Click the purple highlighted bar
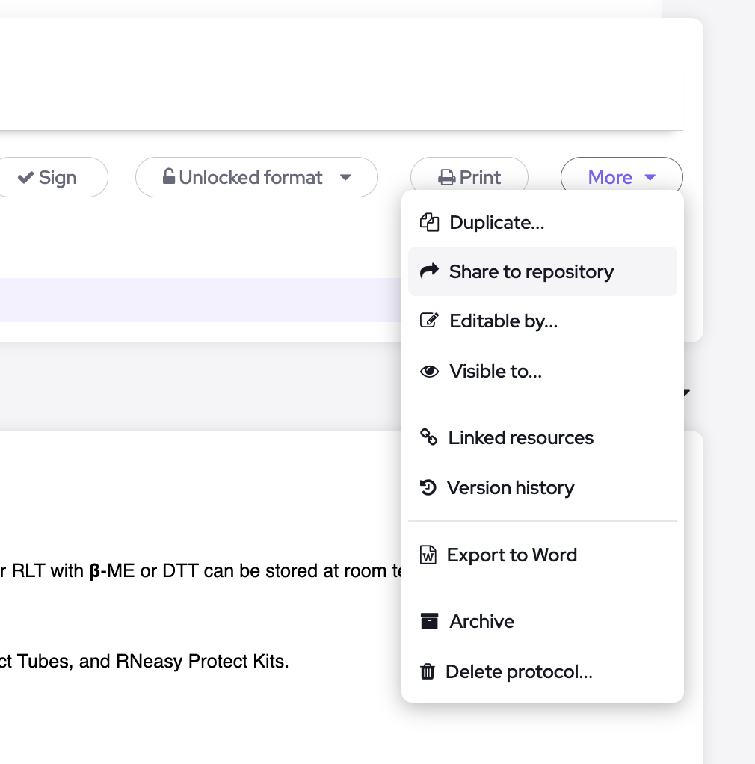Viewport: 755px width, 764px height. point(202,300)
